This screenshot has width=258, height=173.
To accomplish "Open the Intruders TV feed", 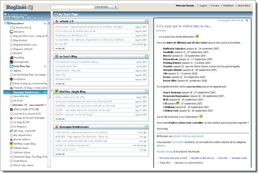I will click(28, 105).
